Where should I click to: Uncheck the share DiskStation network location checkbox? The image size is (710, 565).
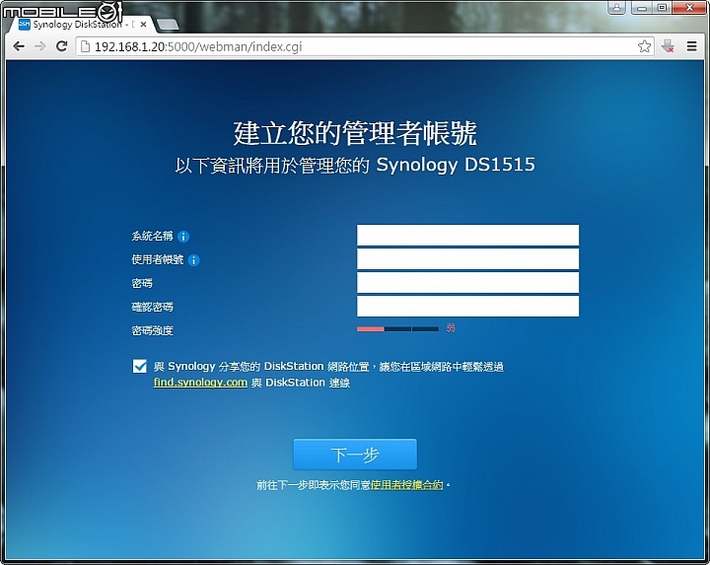[139, 366]
